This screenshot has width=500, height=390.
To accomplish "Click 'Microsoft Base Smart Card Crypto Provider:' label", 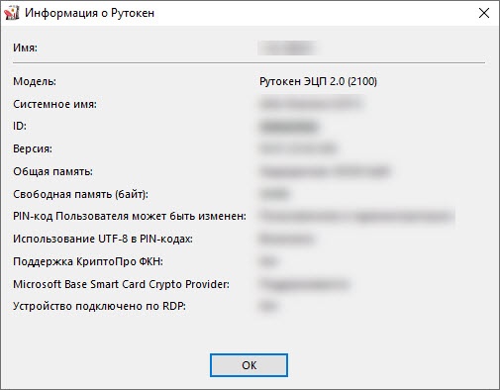I will [121, 284].
